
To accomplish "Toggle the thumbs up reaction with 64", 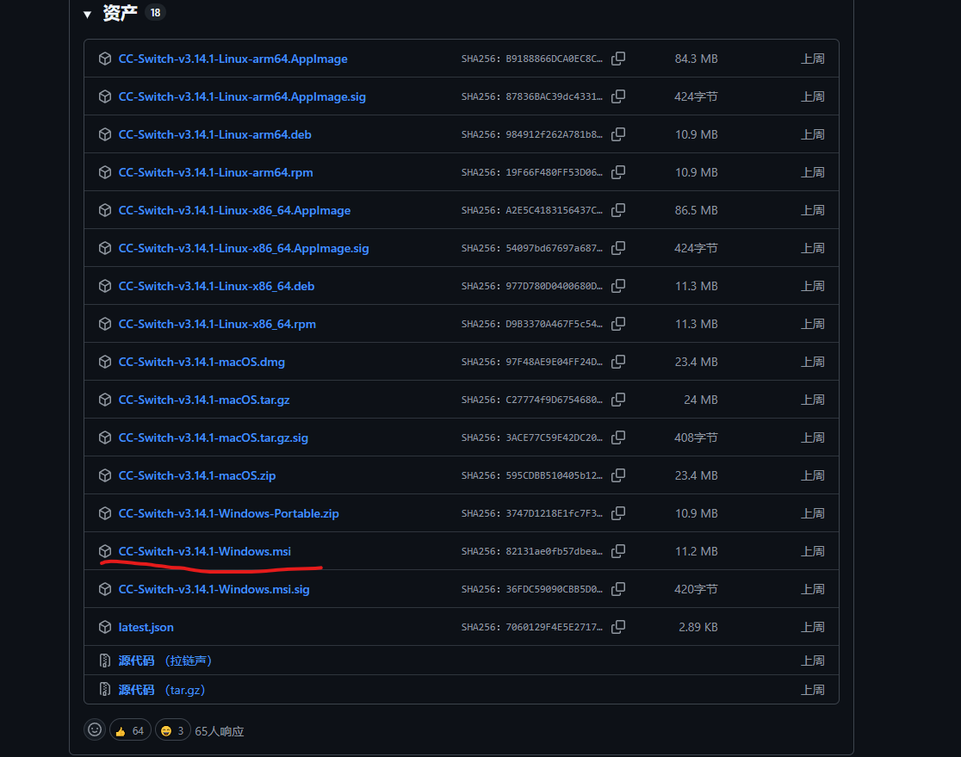I will [130, 730].
